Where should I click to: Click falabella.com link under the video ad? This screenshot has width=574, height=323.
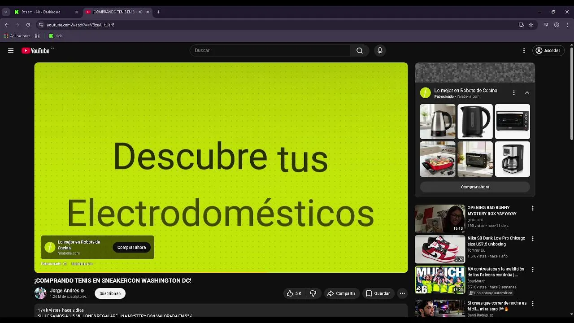click(x=82, y=264)
